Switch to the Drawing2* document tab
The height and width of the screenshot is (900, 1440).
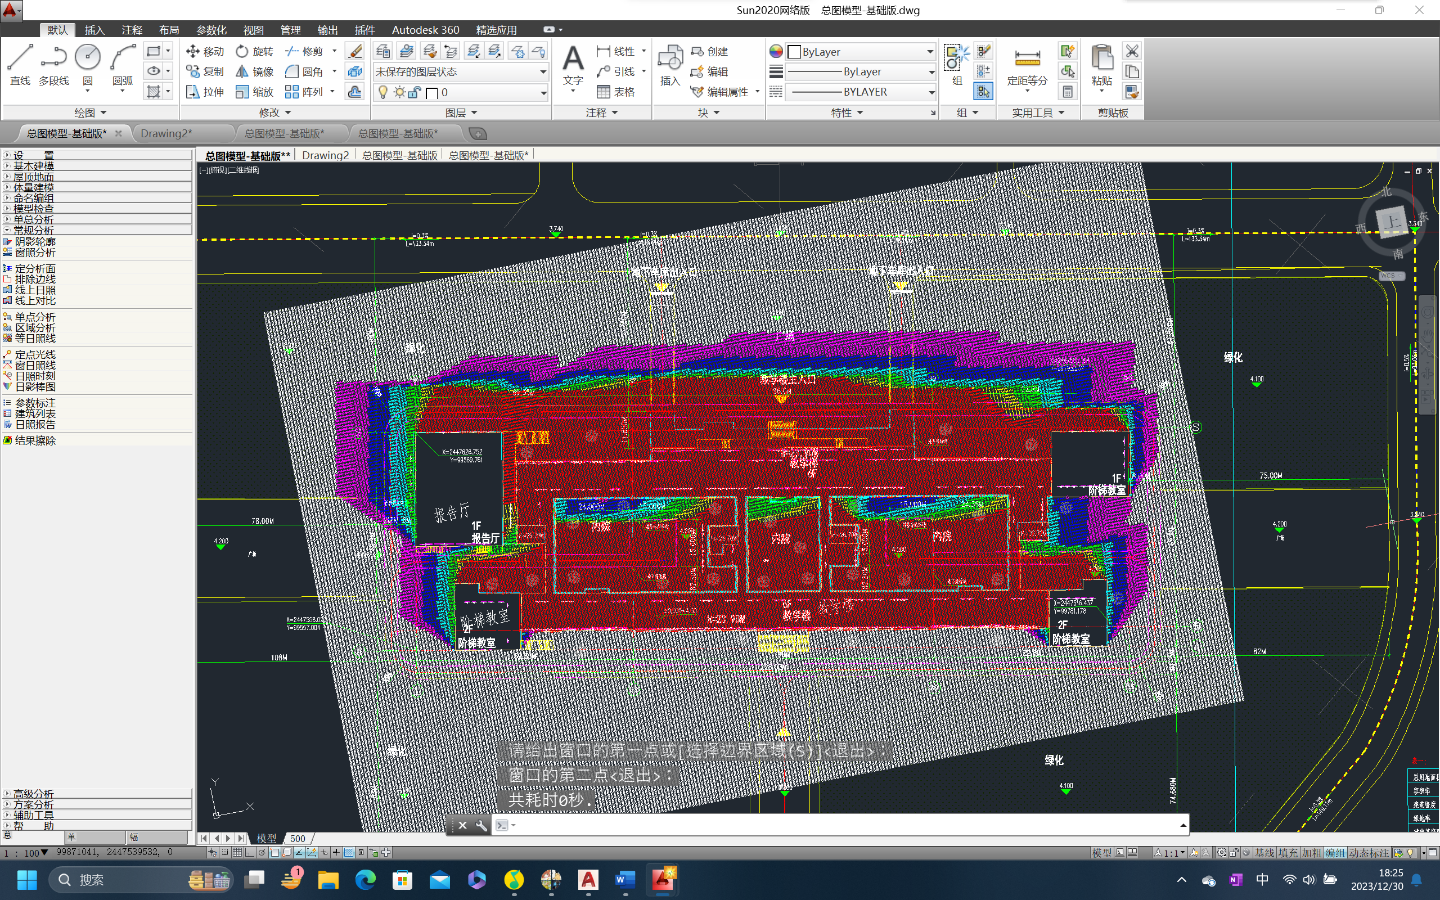pos(166,133)
